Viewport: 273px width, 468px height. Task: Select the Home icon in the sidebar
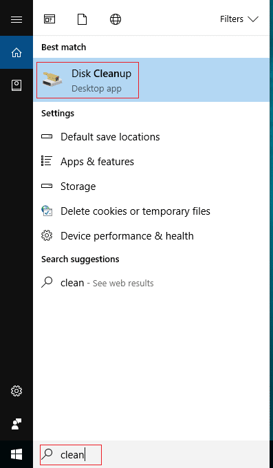pos(17,52)
